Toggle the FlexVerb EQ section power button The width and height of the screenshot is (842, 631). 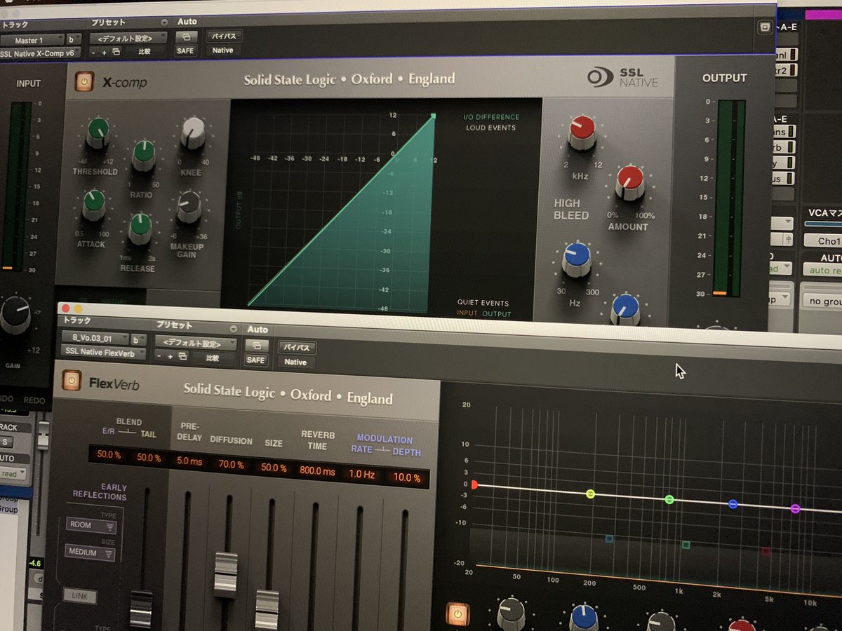coord(457,614)
